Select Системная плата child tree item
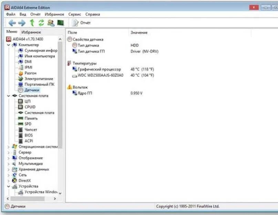The height and width of the screenshot is (215, 278). tap(39, 112)
